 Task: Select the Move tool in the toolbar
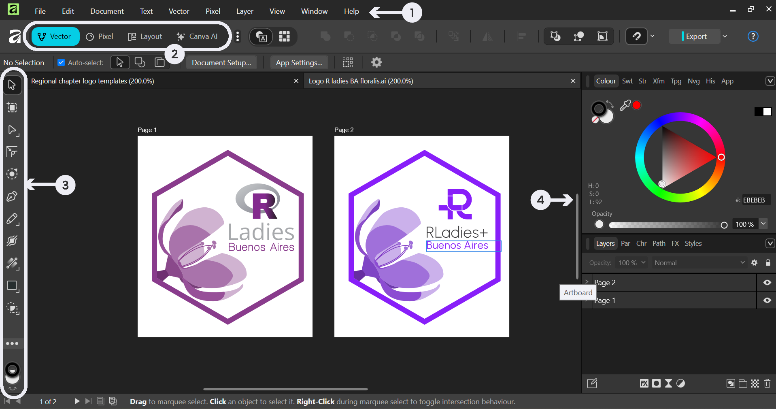click(x=12, y=85)
